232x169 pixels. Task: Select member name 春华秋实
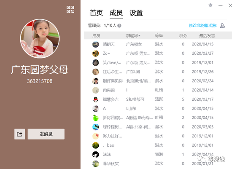coord(111,164)
